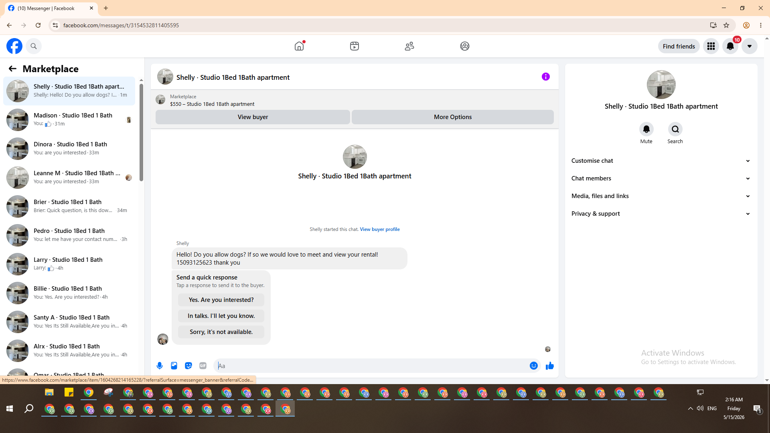Go back from Marketplace chats list

point(12,69)
